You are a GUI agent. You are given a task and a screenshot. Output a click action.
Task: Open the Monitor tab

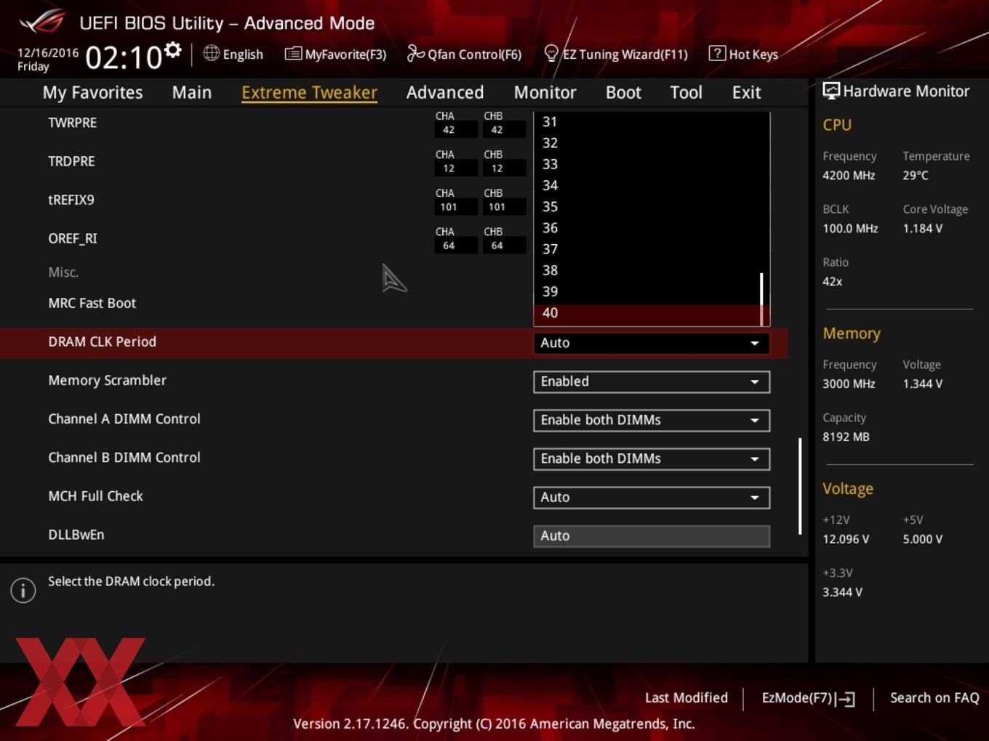(x=545, y=92)
